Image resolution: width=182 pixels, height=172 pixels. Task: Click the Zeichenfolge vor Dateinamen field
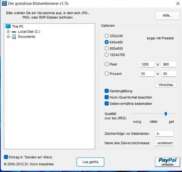tap(164, 134)
